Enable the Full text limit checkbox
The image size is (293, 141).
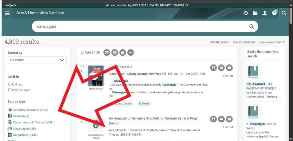(10, 84)
